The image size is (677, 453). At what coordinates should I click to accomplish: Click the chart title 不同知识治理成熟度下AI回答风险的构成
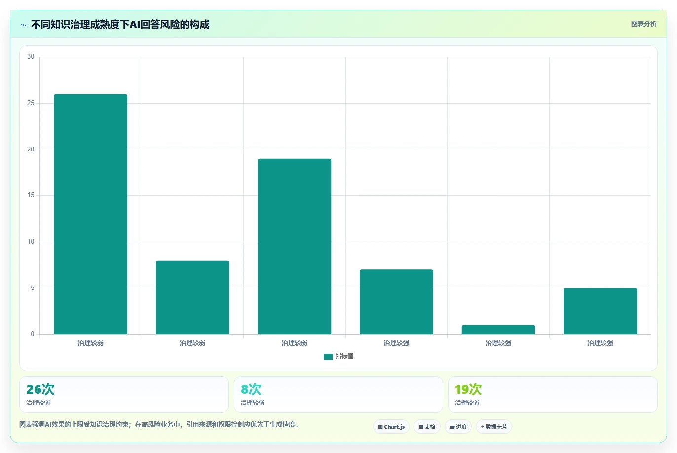click(x=120, y=25)
